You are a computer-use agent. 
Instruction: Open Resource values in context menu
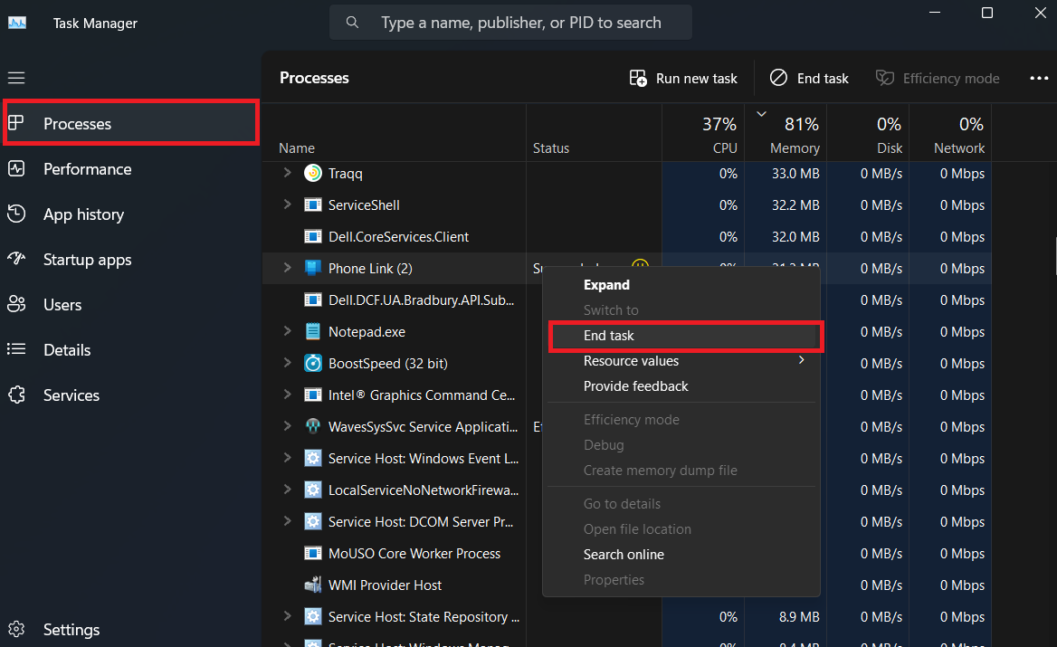point(681,360)
